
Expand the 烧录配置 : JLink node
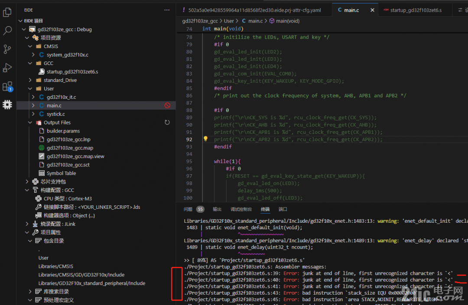pos(27,224)
